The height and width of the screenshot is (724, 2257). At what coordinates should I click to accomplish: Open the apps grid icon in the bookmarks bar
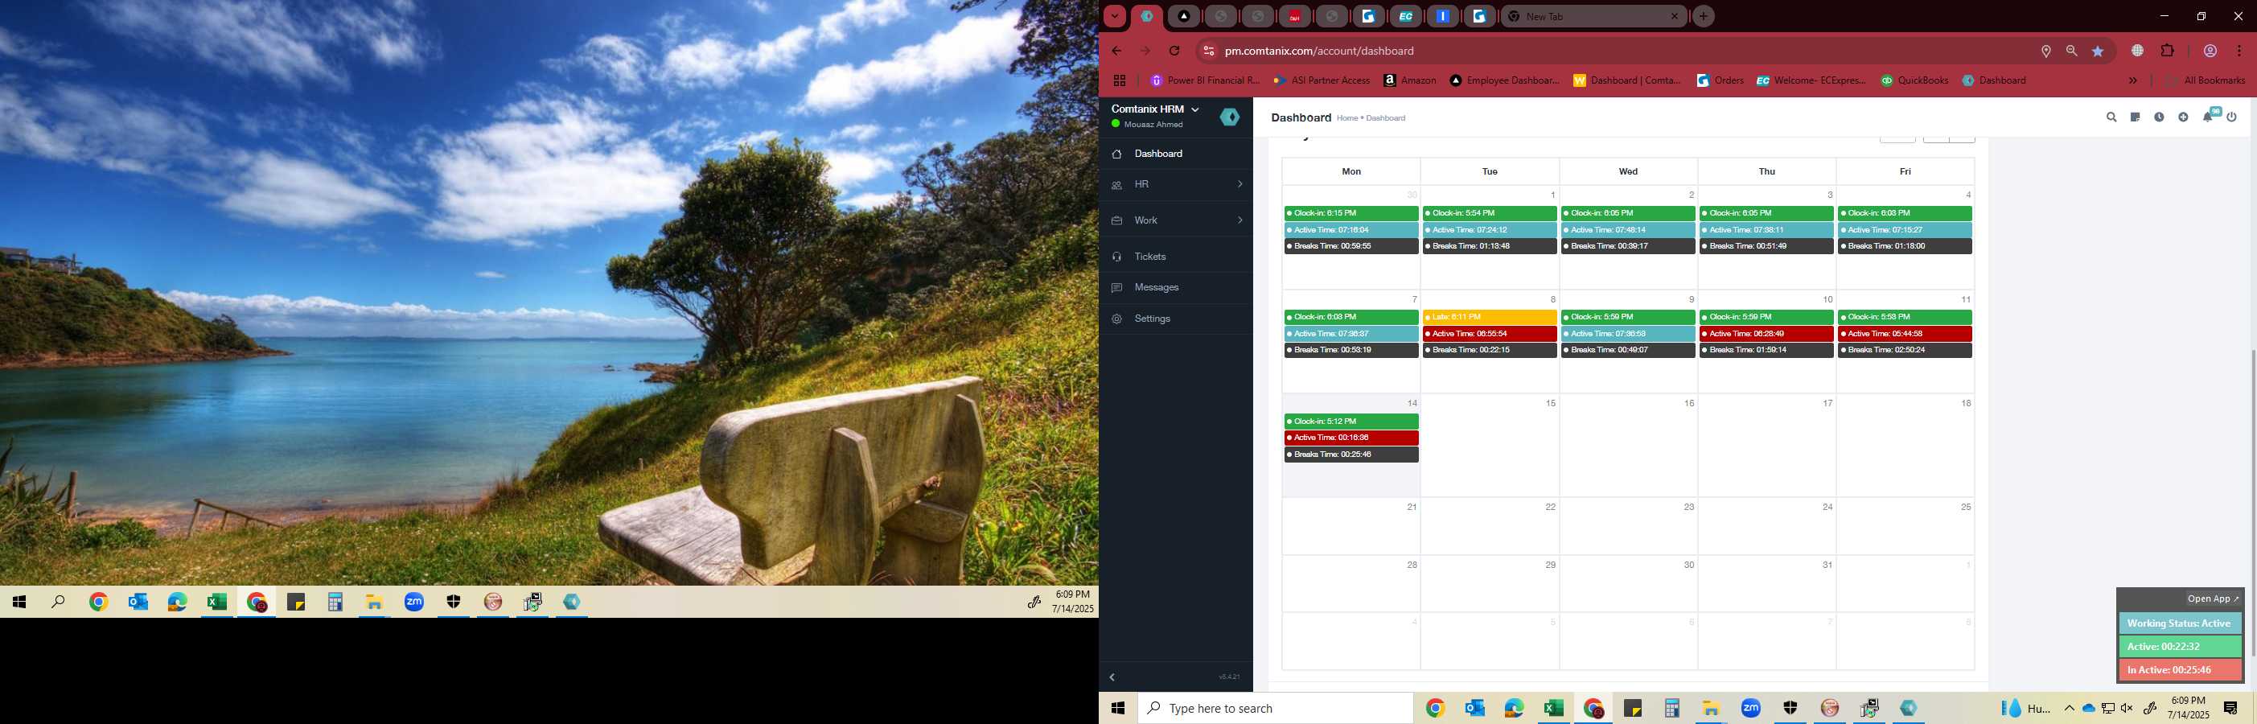click(1119, 80)
